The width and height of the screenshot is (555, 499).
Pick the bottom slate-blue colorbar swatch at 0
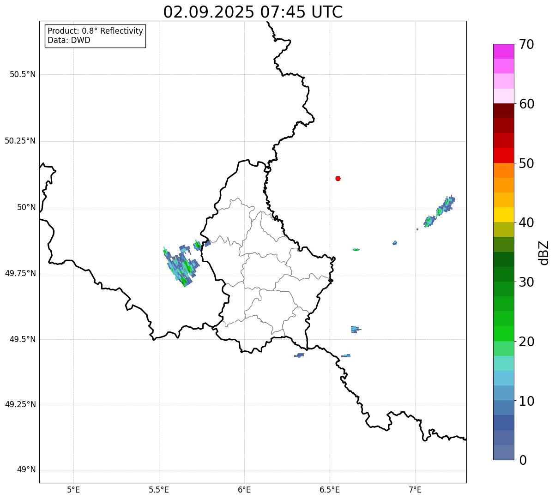(503, 452)
